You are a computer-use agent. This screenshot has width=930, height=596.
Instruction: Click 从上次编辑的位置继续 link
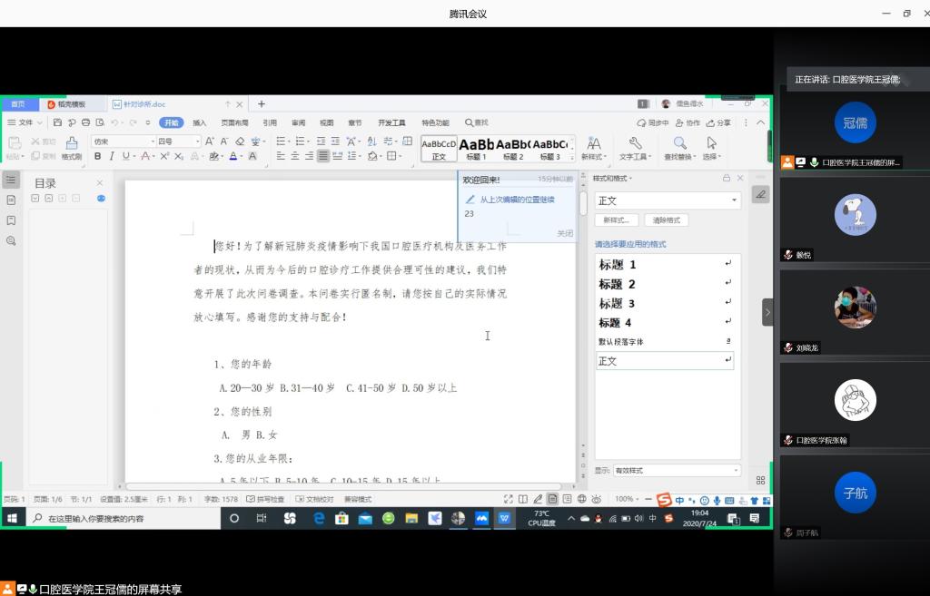pos(517,200)
